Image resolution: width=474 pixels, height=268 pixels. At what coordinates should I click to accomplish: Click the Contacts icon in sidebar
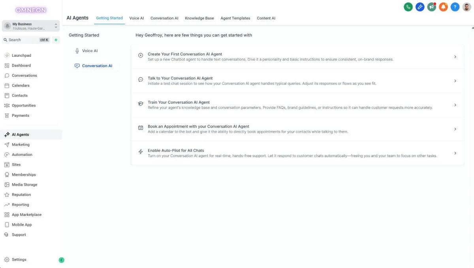[7, 96]
